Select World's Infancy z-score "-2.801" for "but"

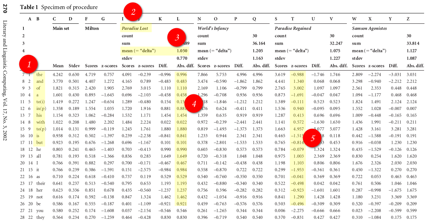coord(220,143)
